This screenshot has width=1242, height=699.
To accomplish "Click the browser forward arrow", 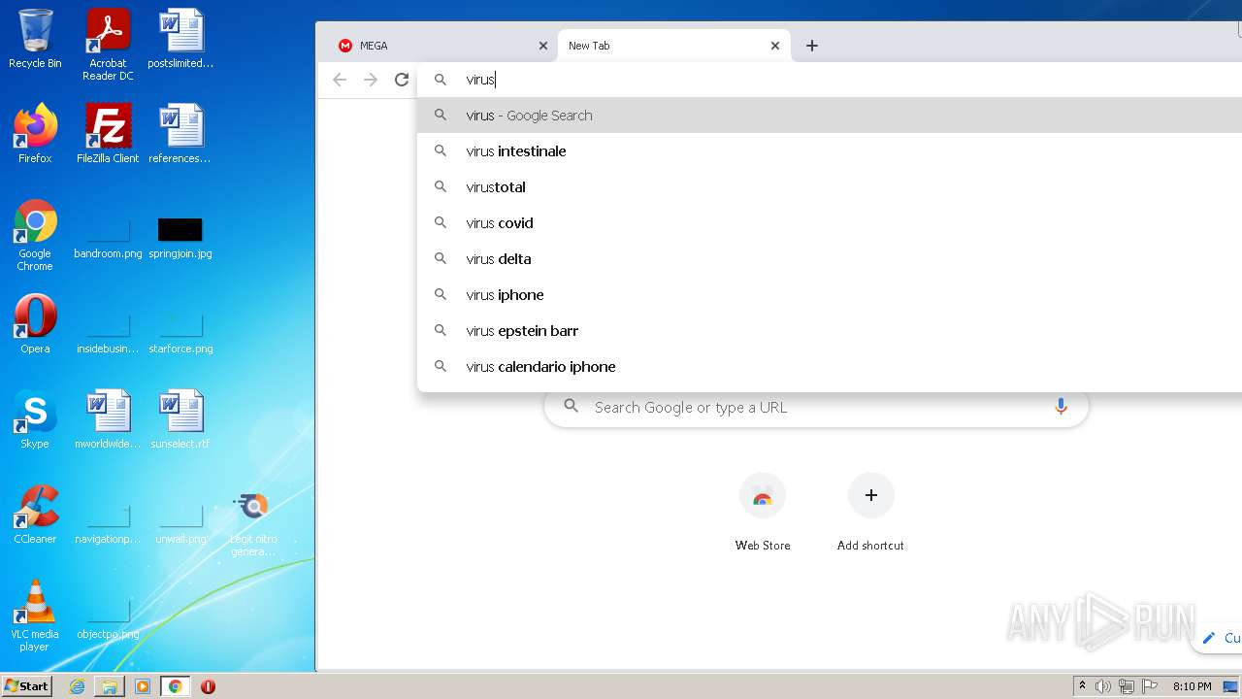I will click(x=371, y=80).
